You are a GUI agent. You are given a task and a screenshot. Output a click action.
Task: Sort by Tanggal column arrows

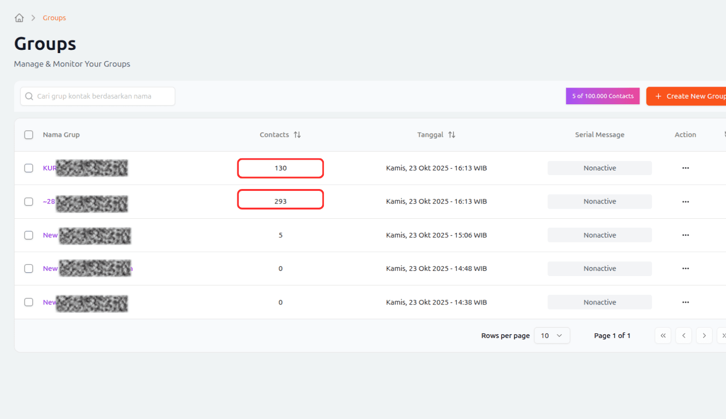pos(451,135)
